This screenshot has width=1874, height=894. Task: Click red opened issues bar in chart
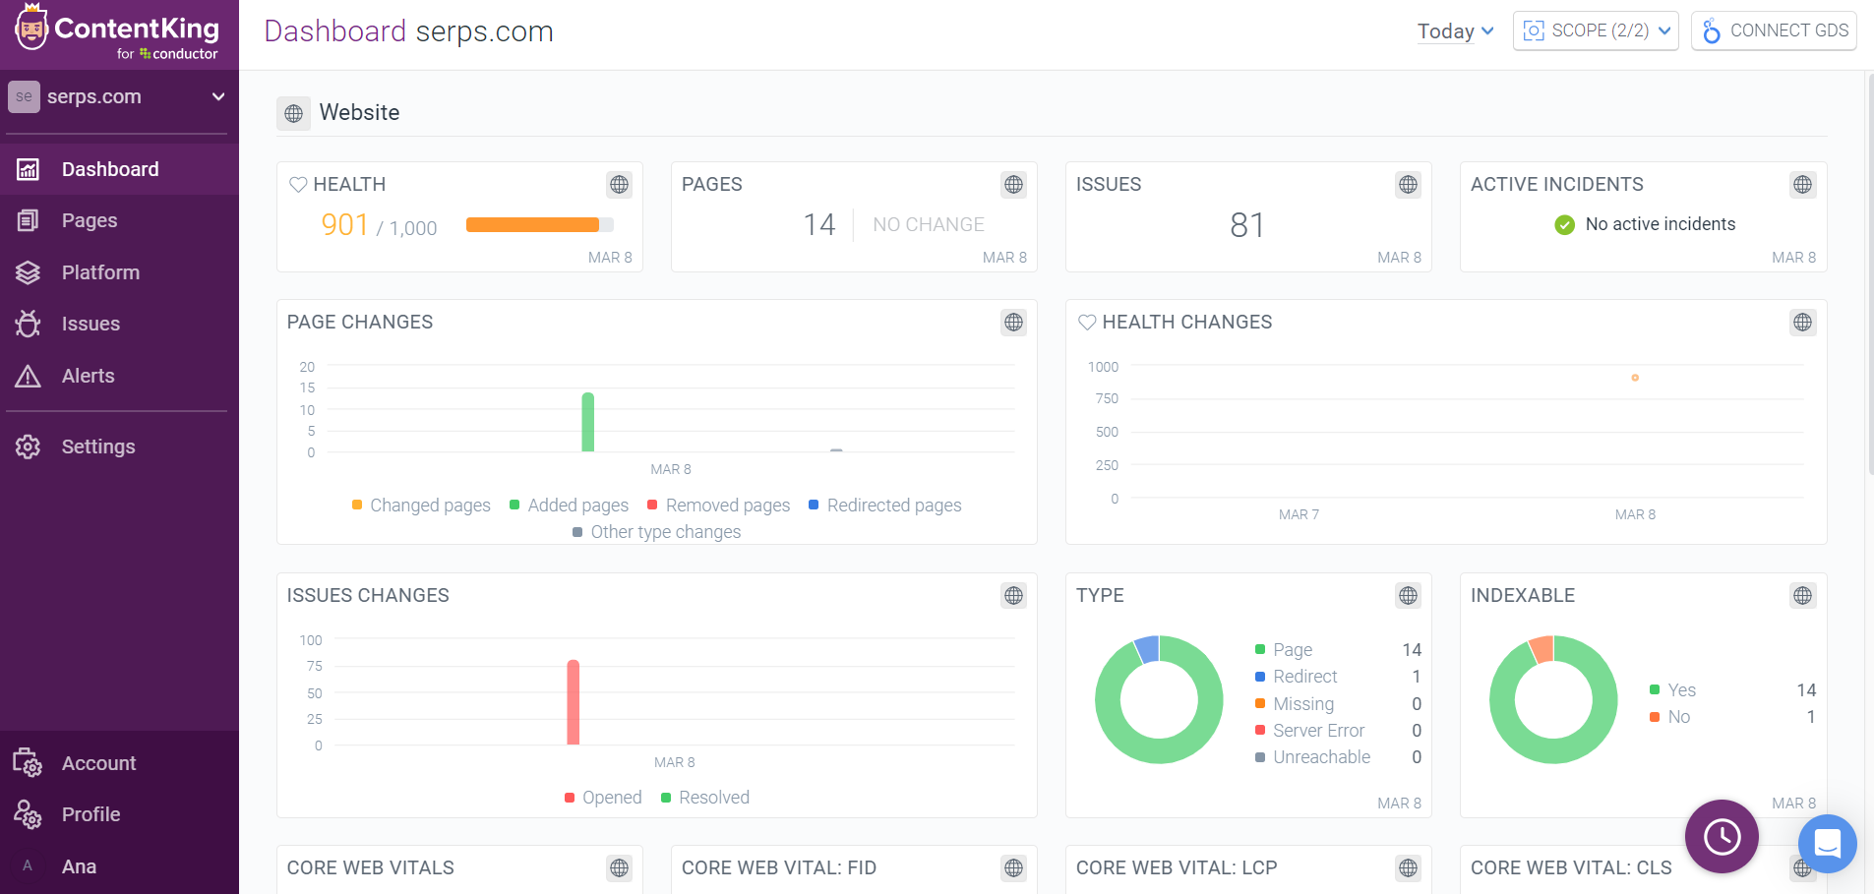coord(574,702)
